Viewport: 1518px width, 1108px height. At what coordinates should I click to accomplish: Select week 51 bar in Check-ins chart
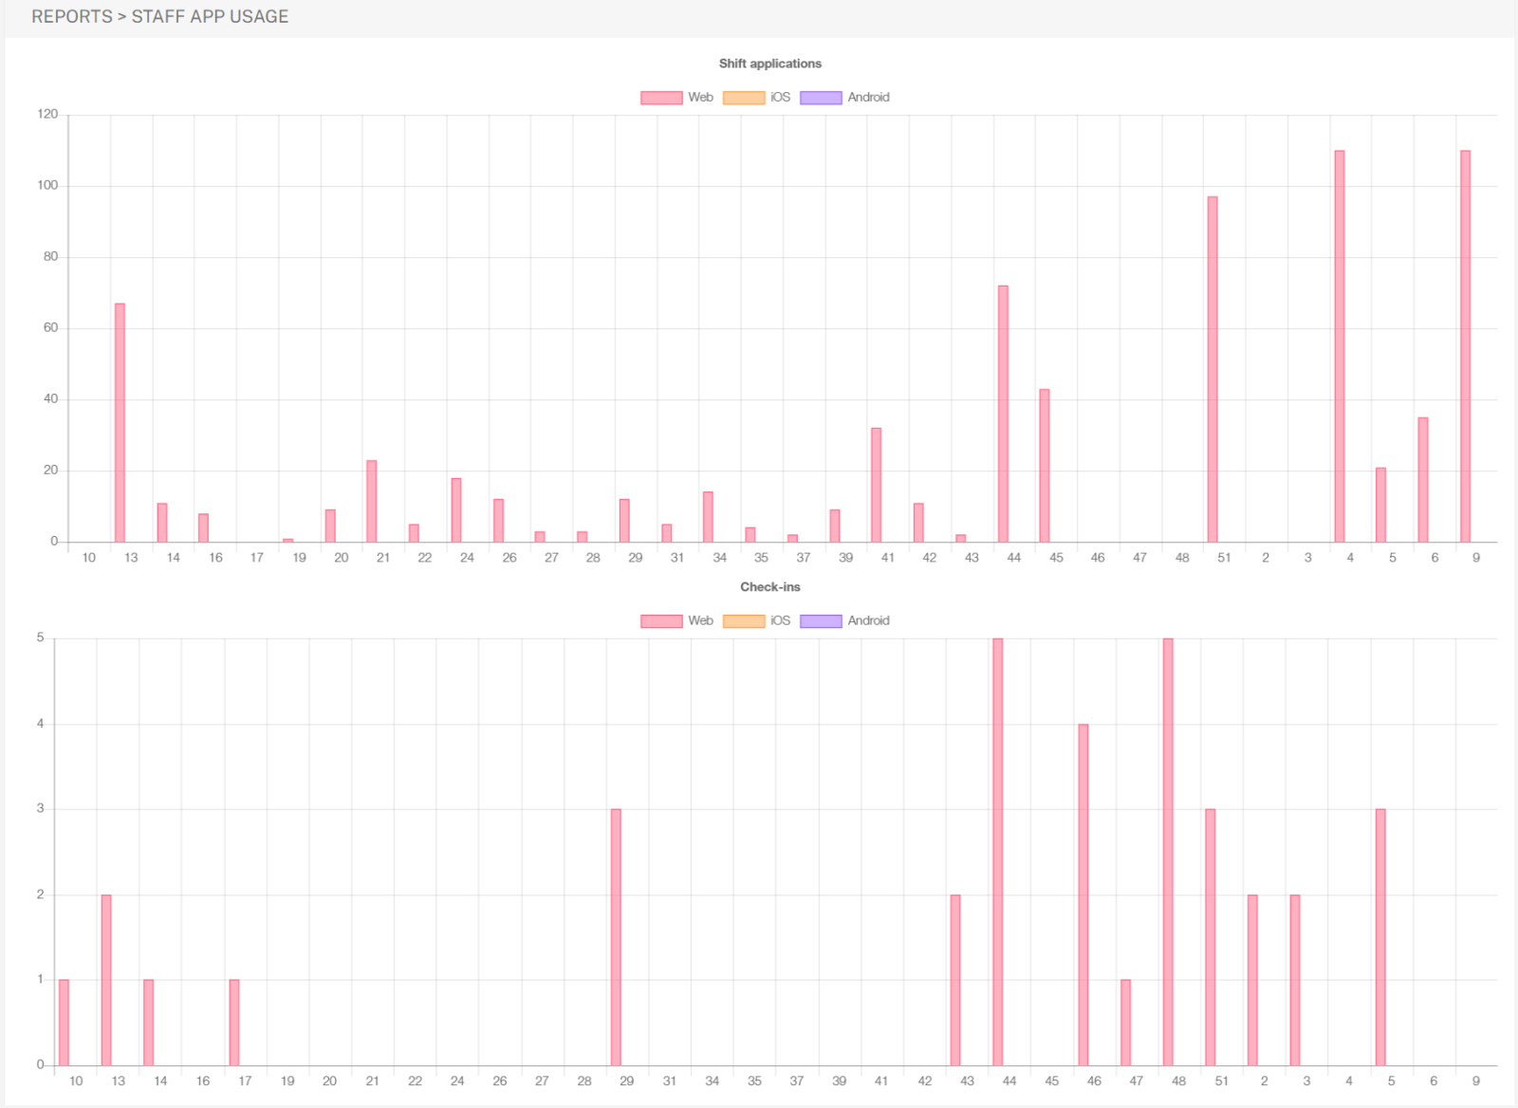pyautogui.click(x=1211, y=937)
